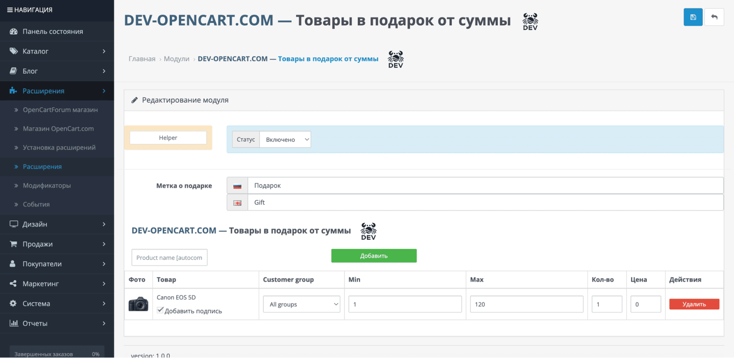Click the Действия column header
Viewport: 734px width, 358px height.
[685, 280]
